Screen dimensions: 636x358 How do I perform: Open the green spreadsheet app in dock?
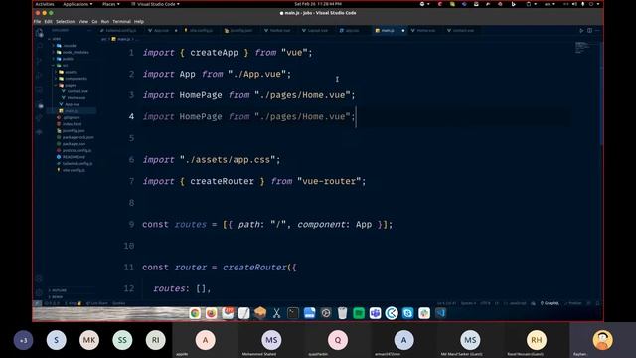pyautogui.click(x=359, y=313)
